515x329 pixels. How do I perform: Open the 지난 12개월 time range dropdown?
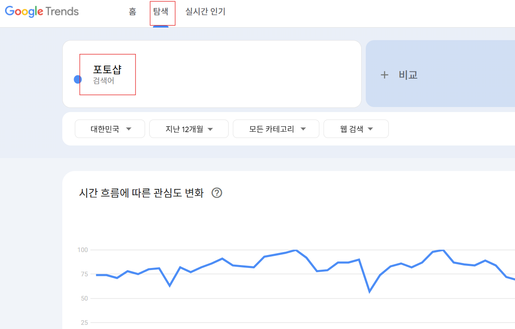point(189,129)
